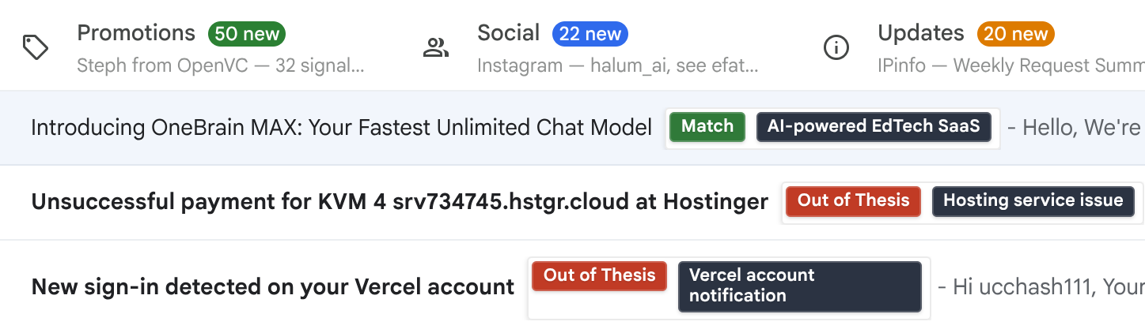Open the Introducing OneBrain MAX email
Image resolution: width=1145 pixels, height=329 pixels.
pos(572,128)
